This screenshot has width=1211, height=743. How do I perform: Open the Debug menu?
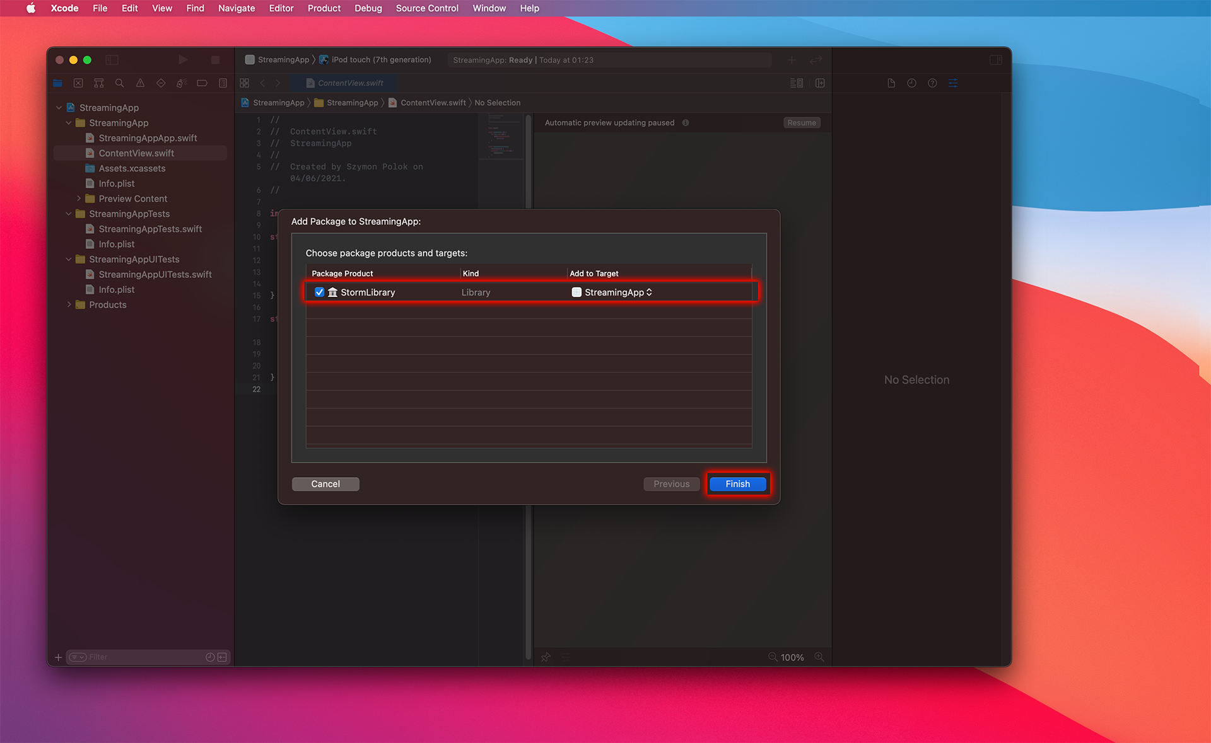pyautogui.click(x=368, y=8)
